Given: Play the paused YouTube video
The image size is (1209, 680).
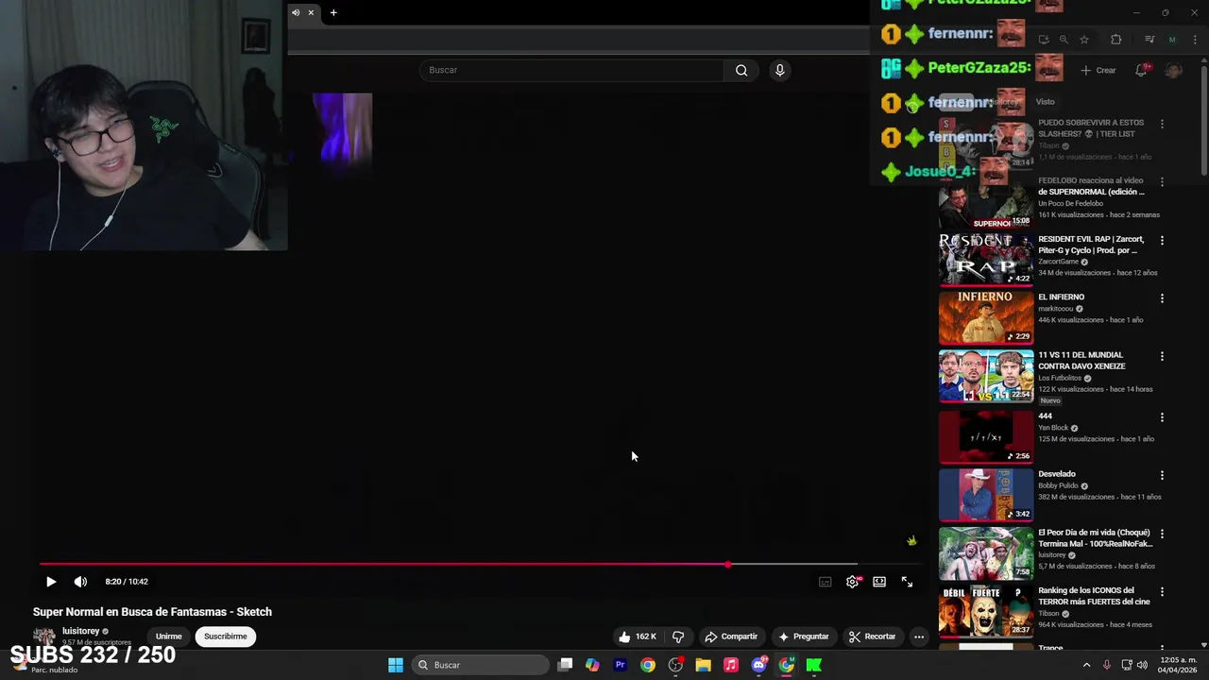Looking at the screenshot, I should click(51, 582).
